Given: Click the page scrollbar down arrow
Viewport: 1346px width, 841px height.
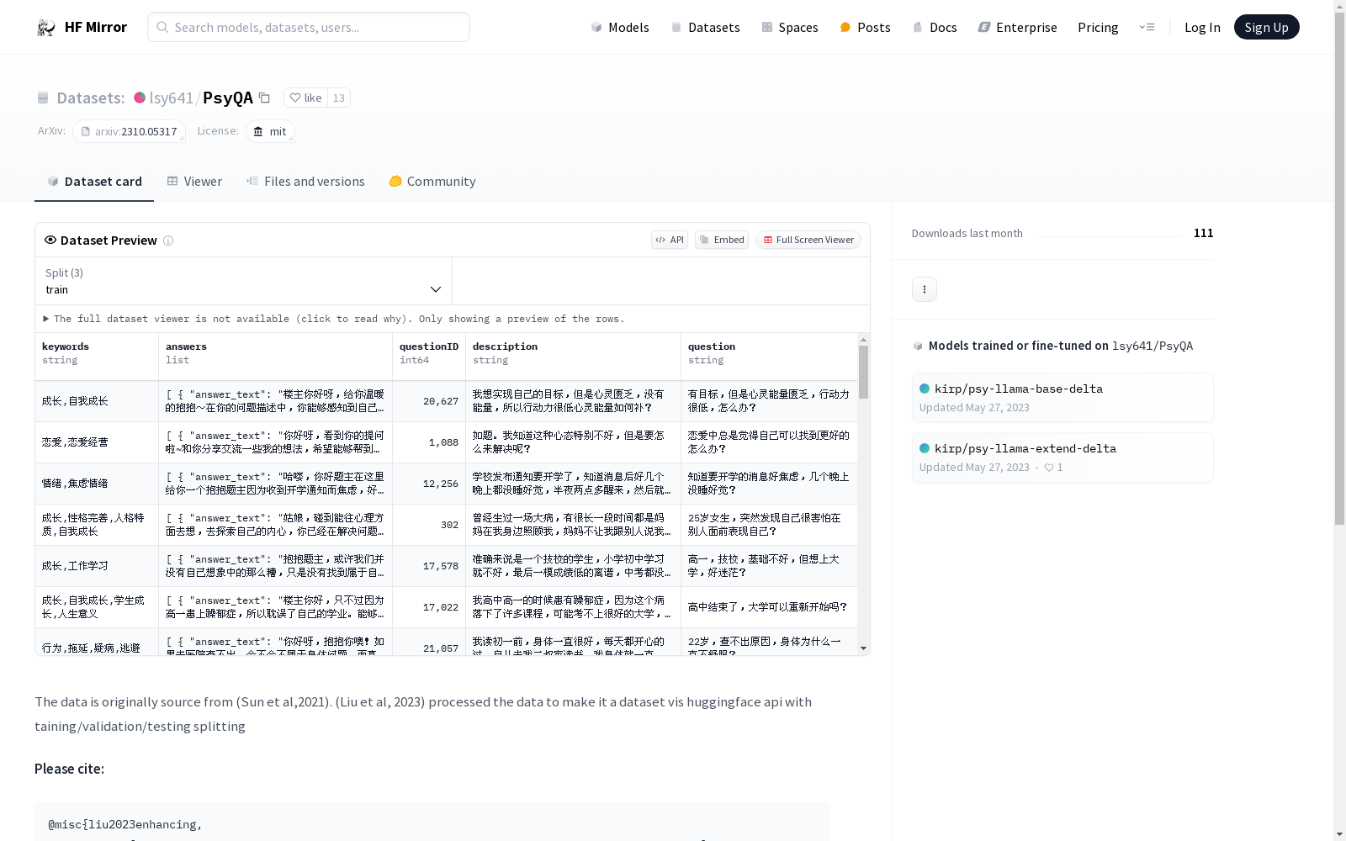Looking at the screenshot, I should 1339,834.
